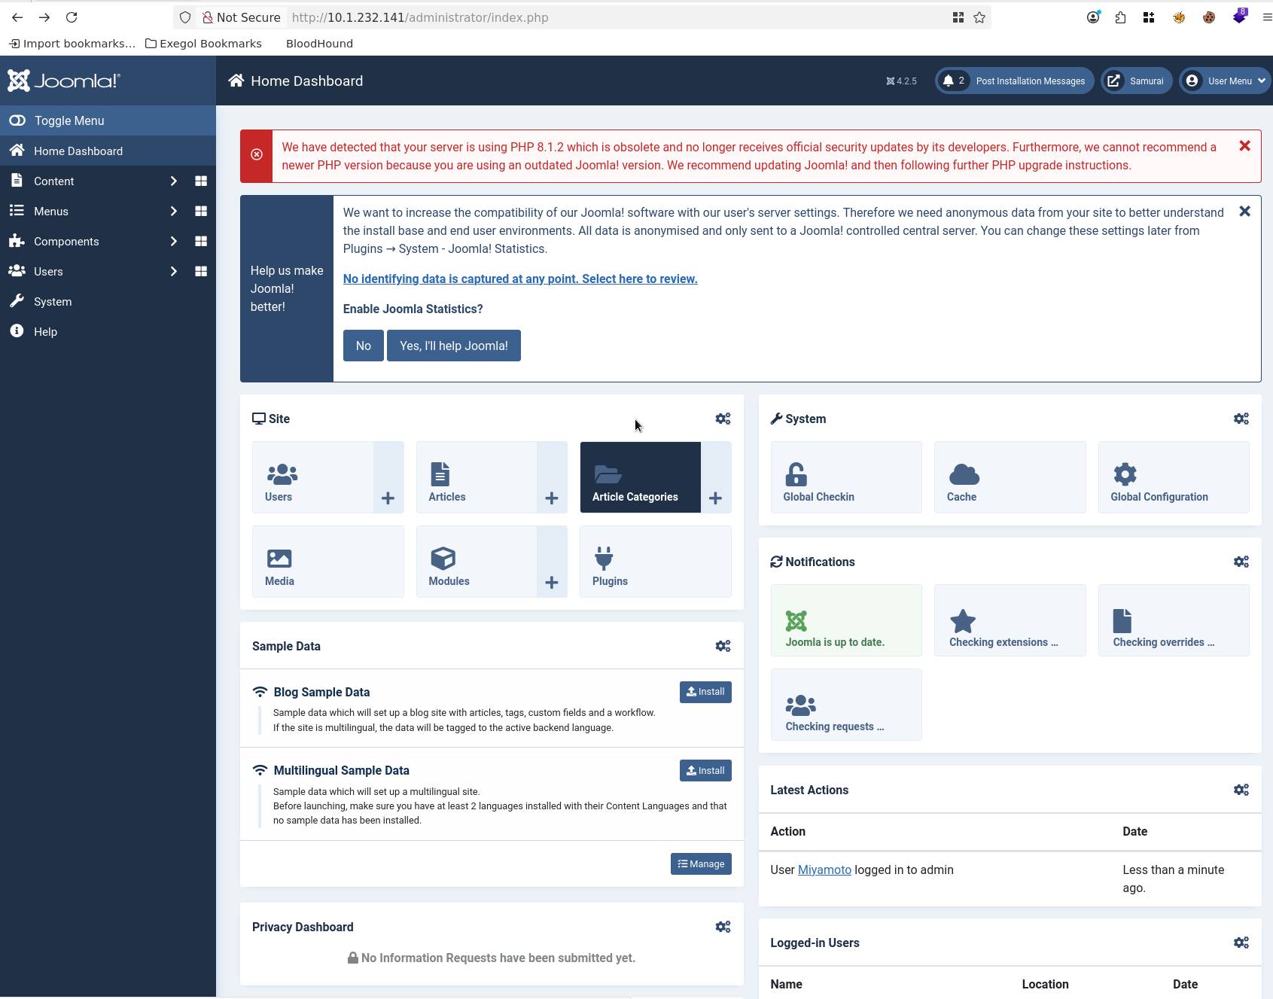Expand Components sidebar chevron
The height and width of the screenshot is (999, 1273).
pyautogui.click(x=173, y=241)
